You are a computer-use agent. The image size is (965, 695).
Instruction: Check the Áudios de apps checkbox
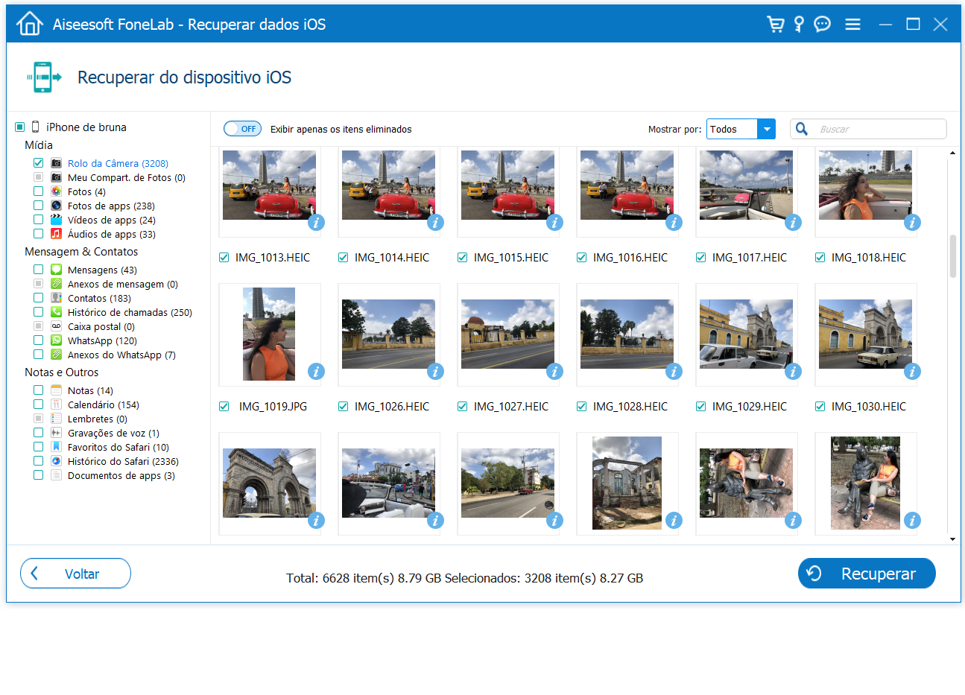[38, 234]
